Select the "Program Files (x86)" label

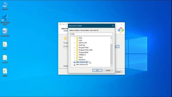click(85, 50)
